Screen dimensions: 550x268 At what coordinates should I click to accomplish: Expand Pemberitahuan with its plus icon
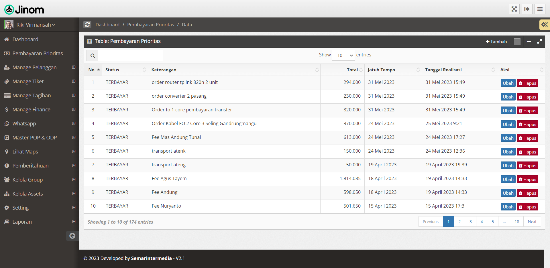pyautogui.click(x=74, y=165)
